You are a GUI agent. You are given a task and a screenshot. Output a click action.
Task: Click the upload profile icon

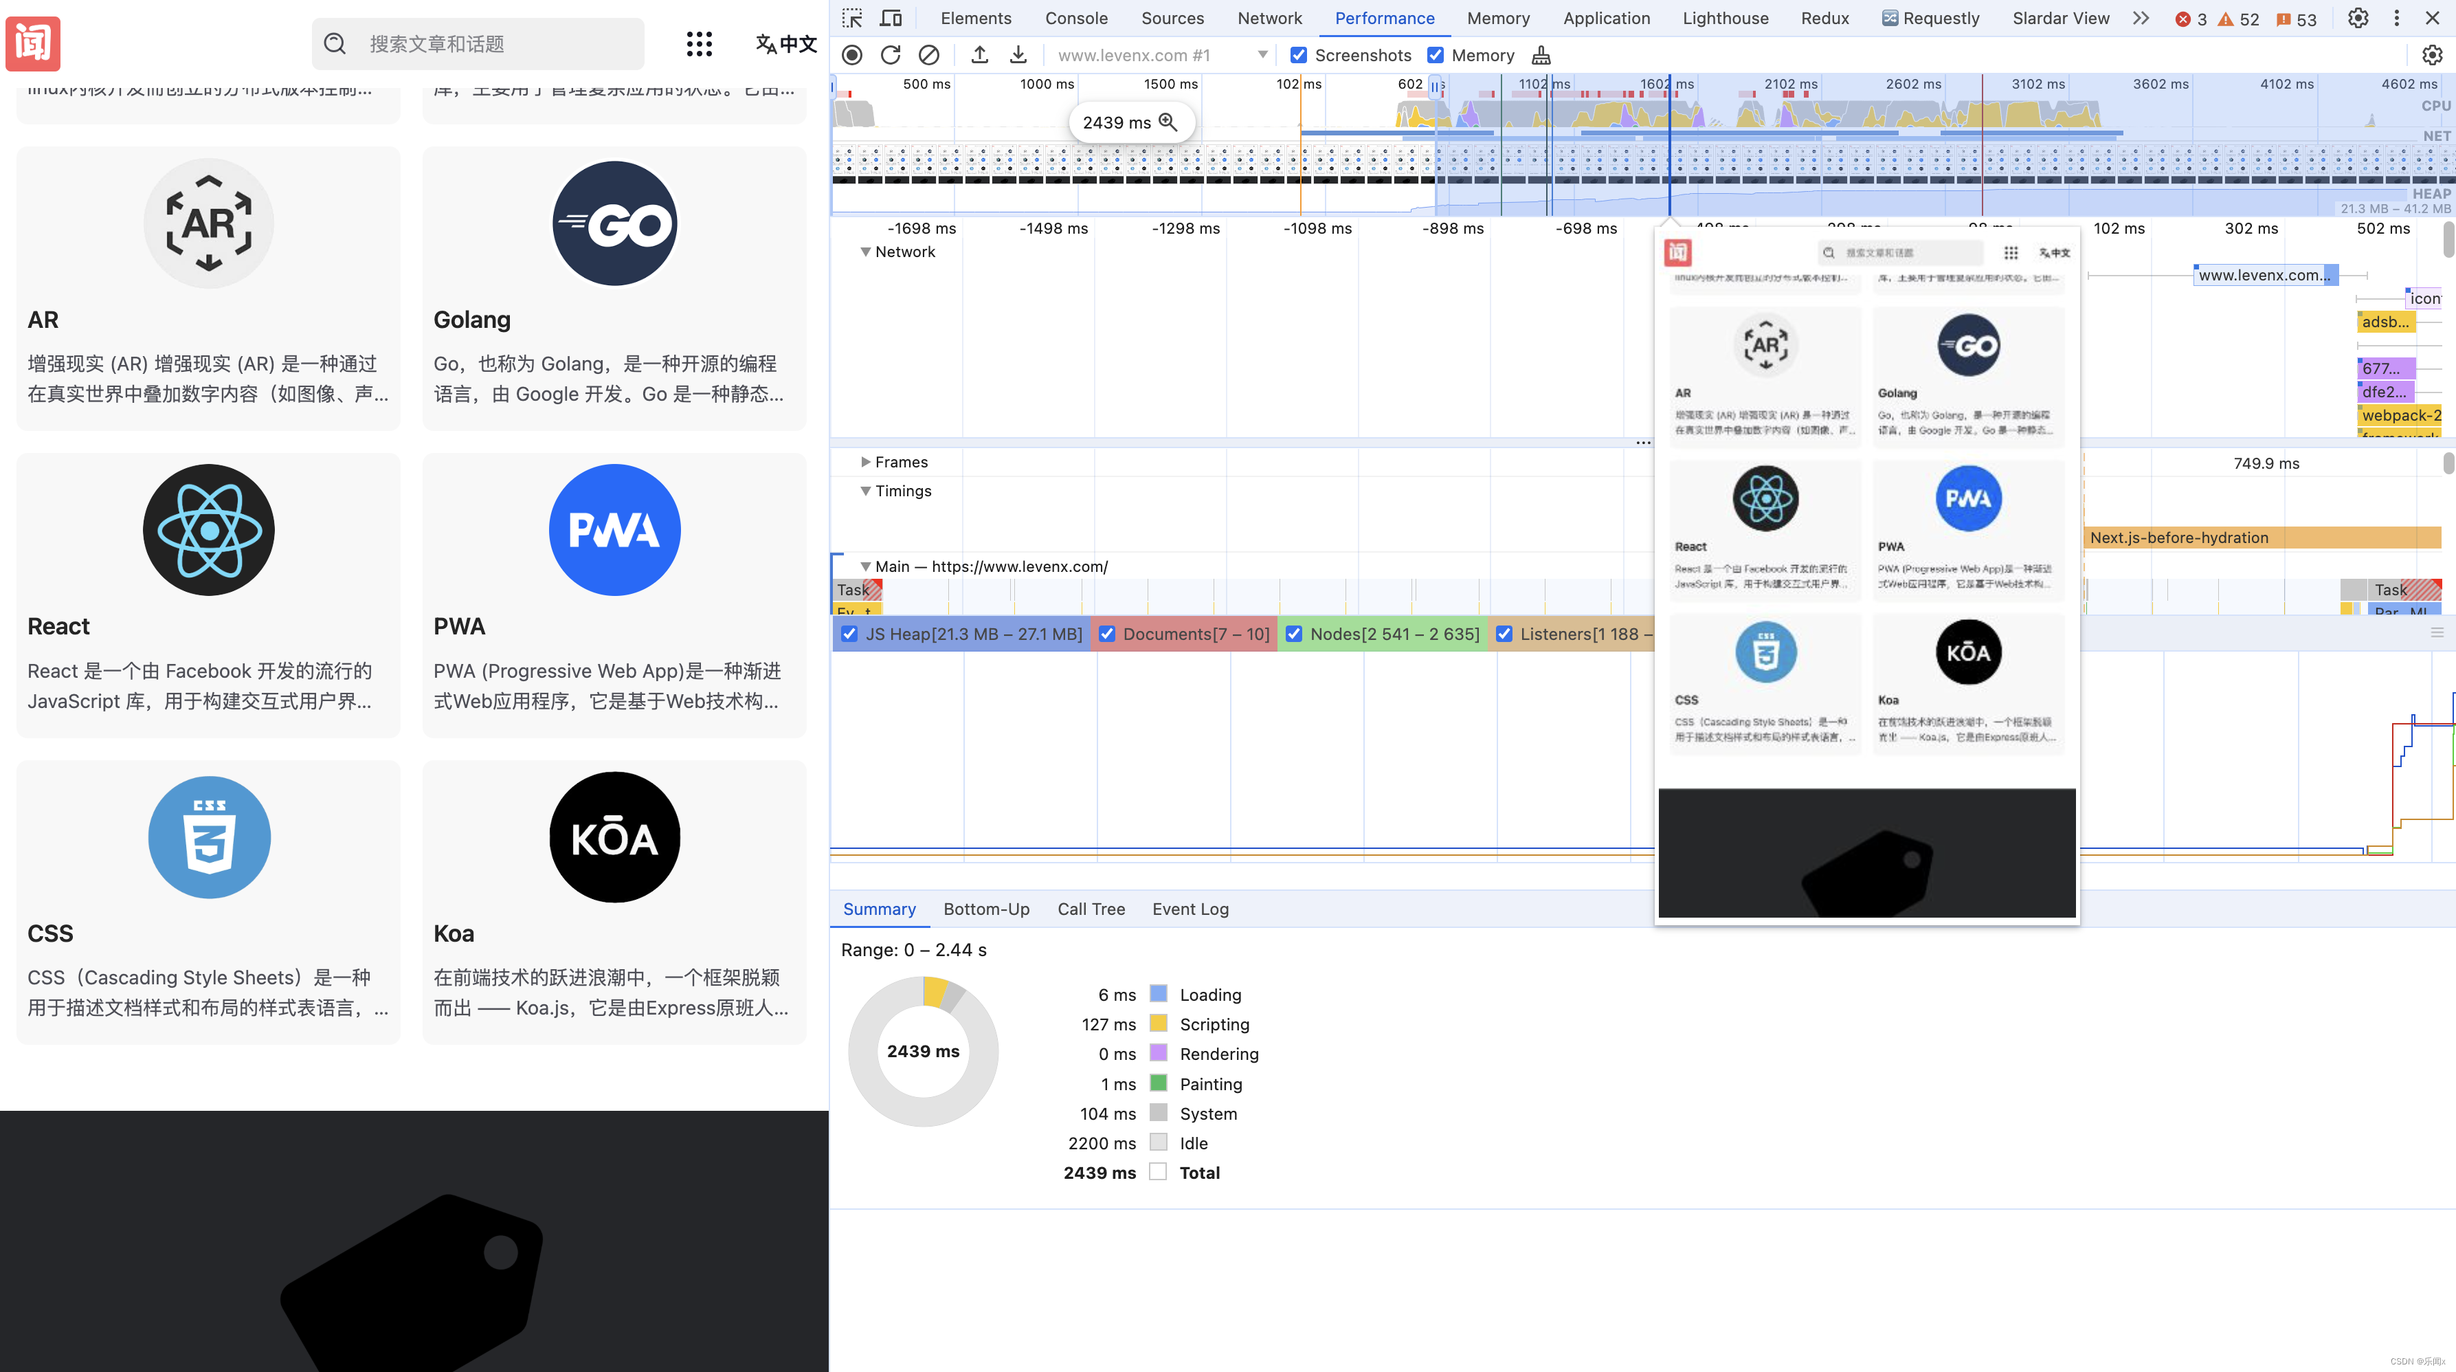point(979,55)
